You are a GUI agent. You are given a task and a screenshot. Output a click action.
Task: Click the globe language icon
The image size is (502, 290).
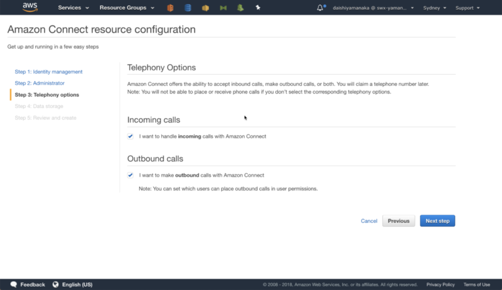pyautogui.click(x=56, y=284)
